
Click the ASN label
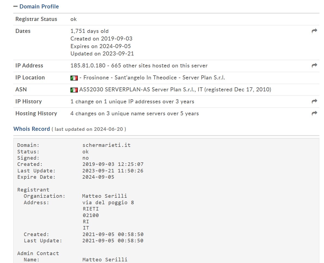coord(21,89)
